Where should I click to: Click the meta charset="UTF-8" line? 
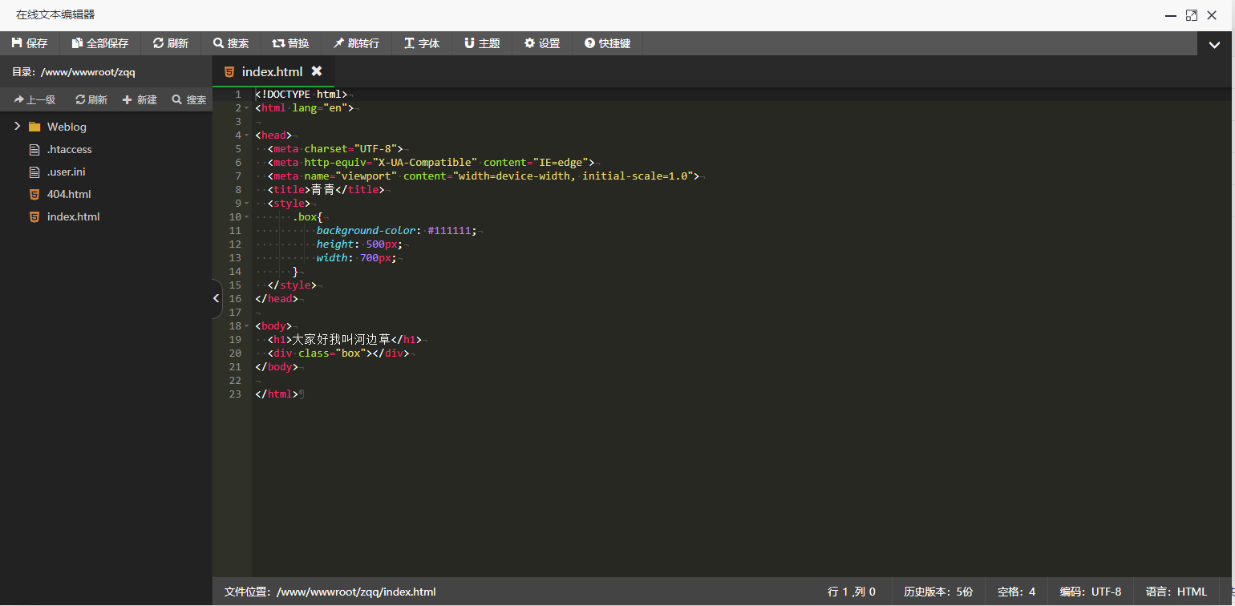(335, 148)
